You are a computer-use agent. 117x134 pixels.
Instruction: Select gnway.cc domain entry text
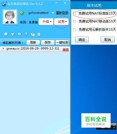click(x=33, y=48)
